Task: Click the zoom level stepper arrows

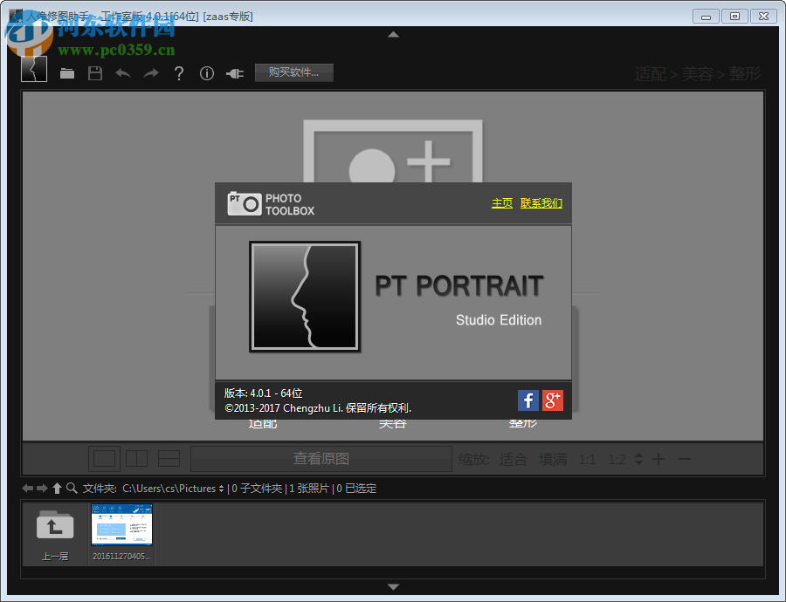Action: coord(638,458)
